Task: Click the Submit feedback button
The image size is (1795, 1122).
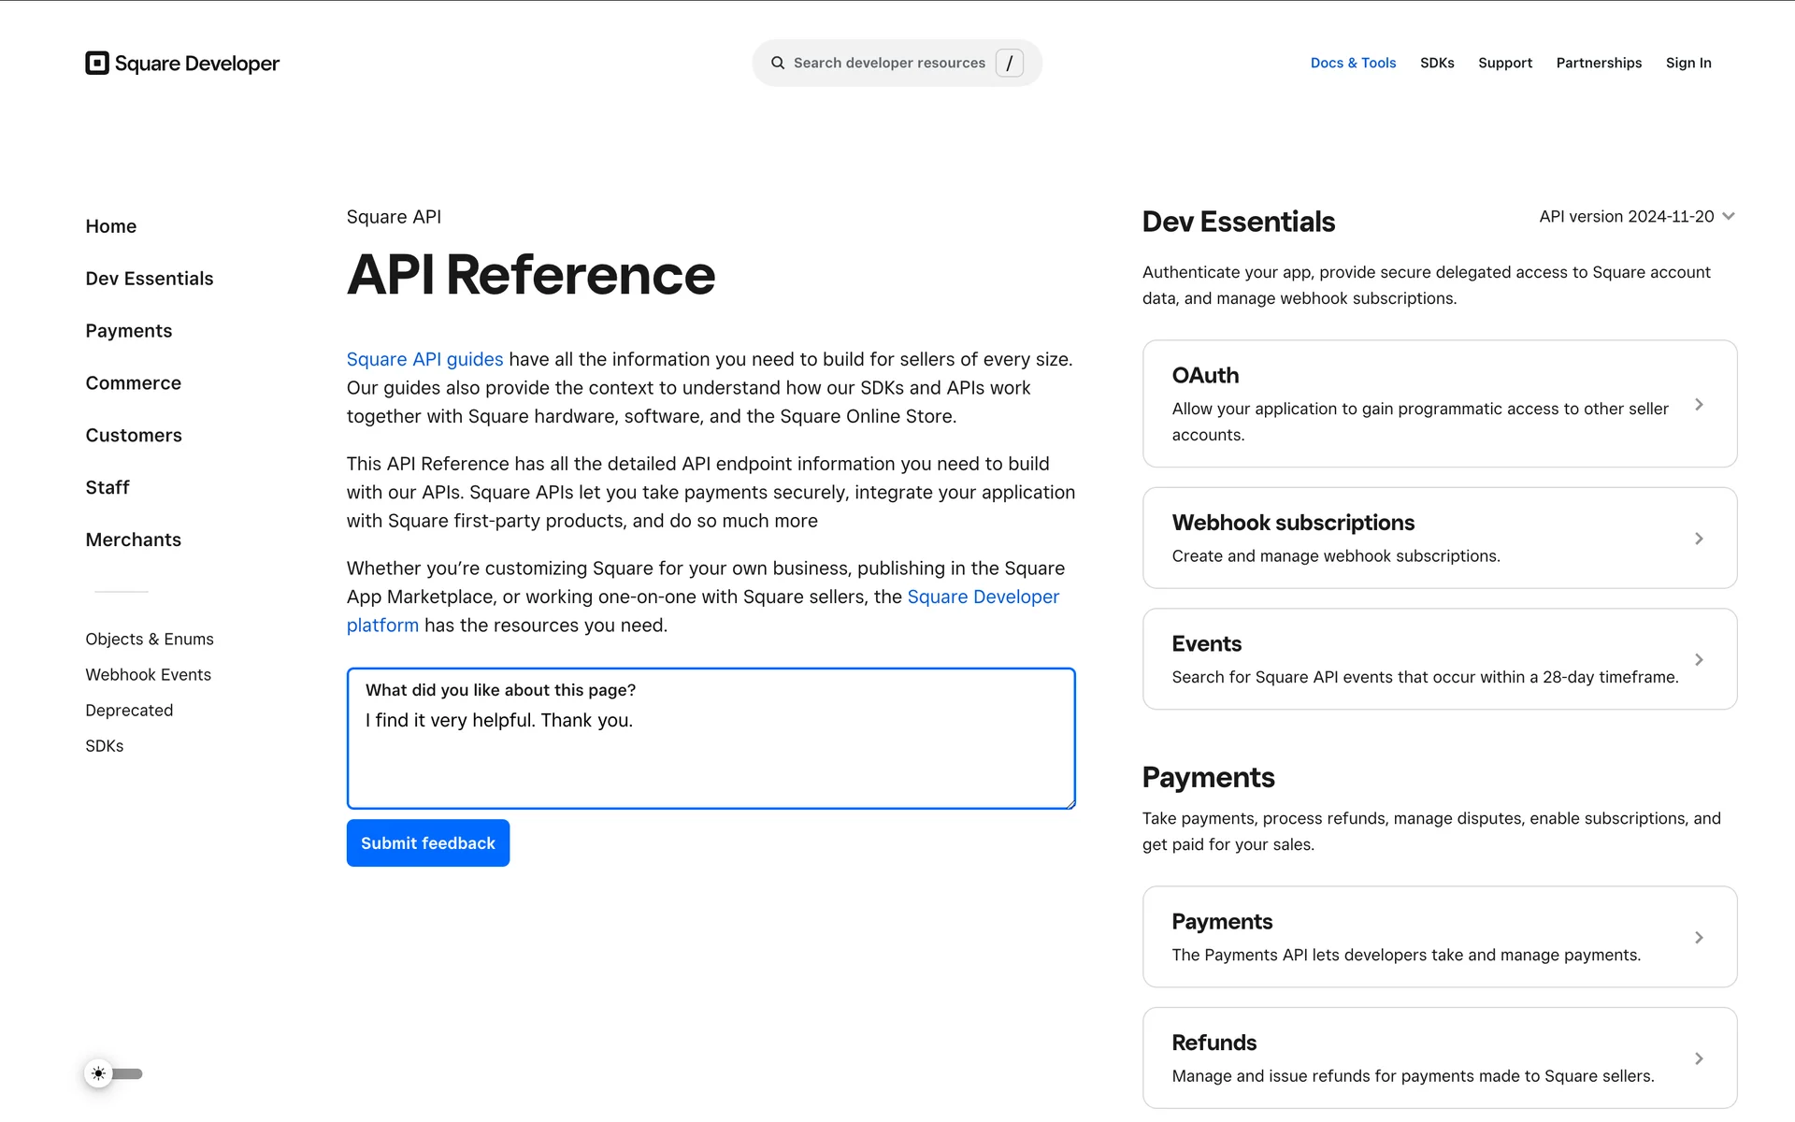Action: pos(428,843)
